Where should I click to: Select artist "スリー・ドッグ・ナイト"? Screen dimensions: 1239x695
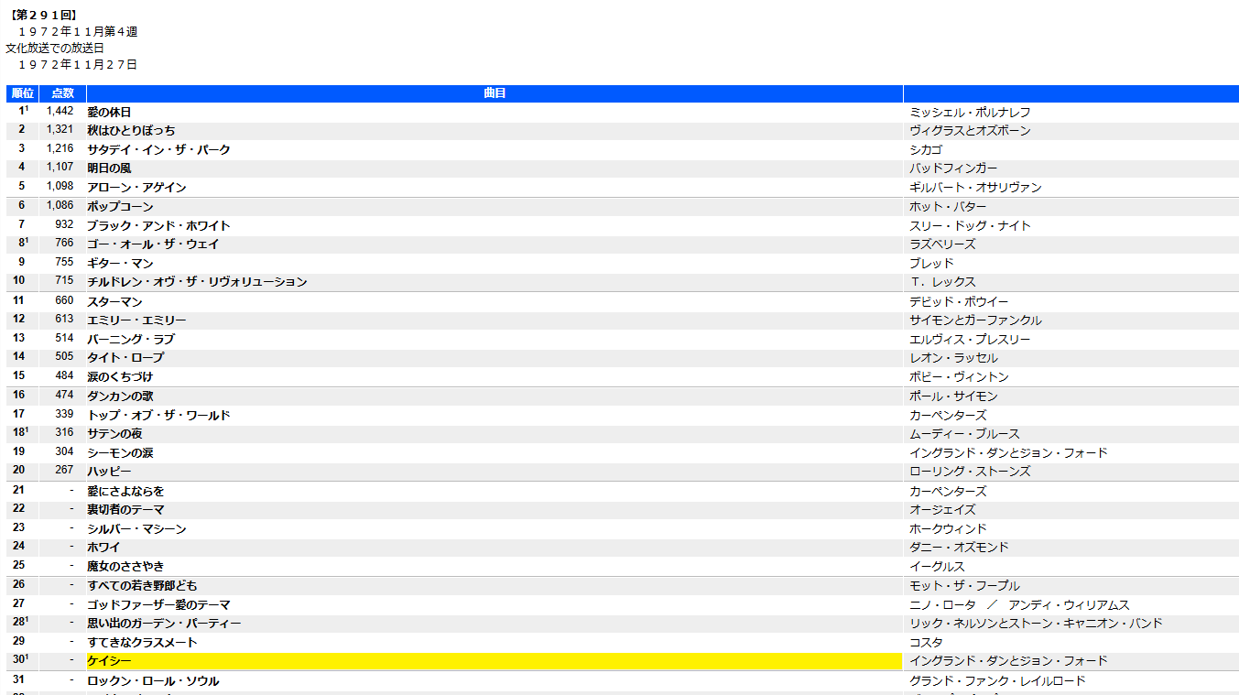970,226
